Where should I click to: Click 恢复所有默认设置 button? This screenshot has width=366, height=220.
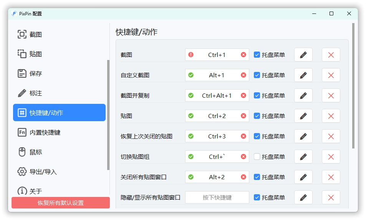[x=60, y=203]
